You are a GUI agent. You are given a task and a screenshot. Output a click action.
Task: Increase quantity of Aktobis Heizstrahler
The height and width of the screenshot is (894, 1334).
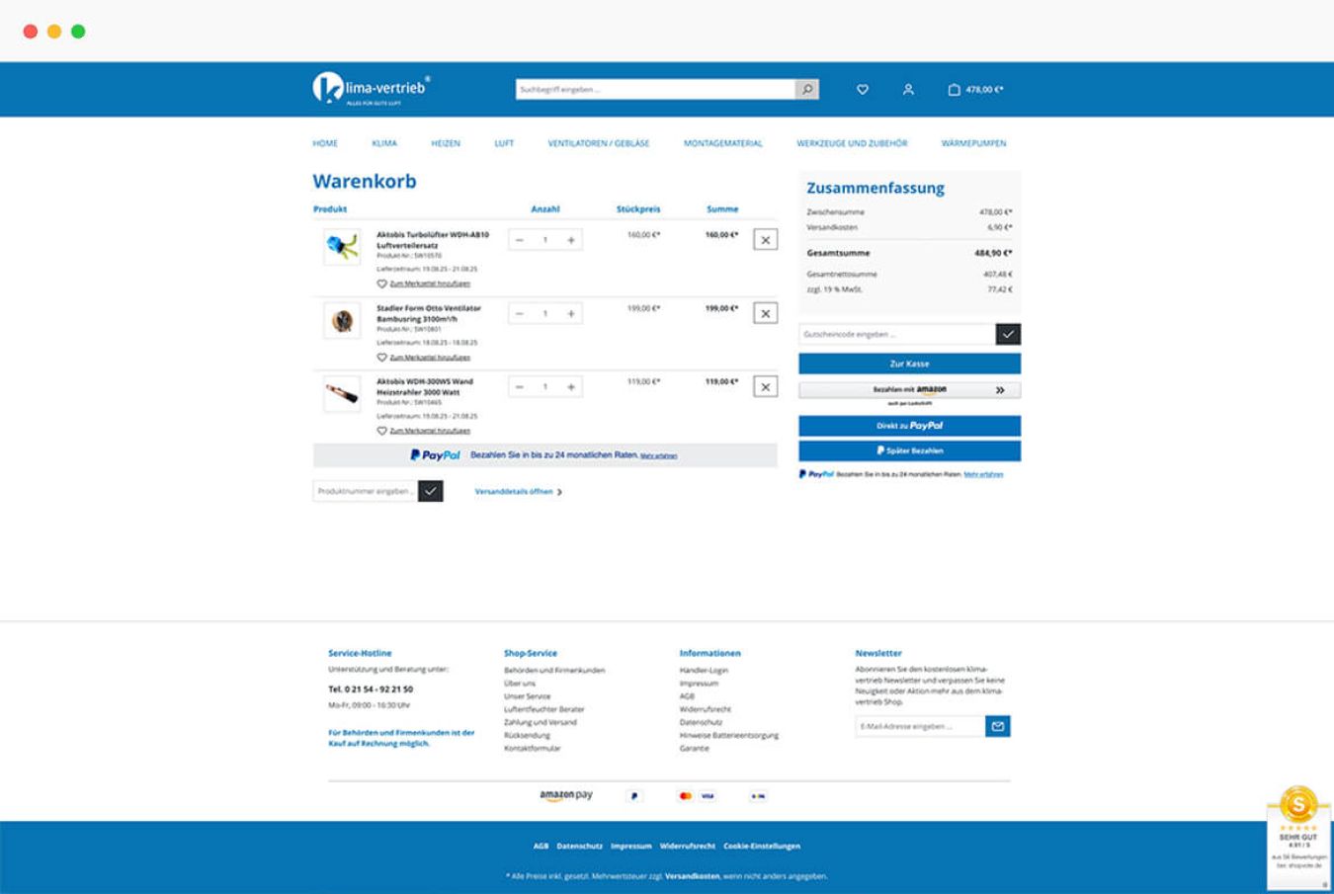(x=571, y=387)
